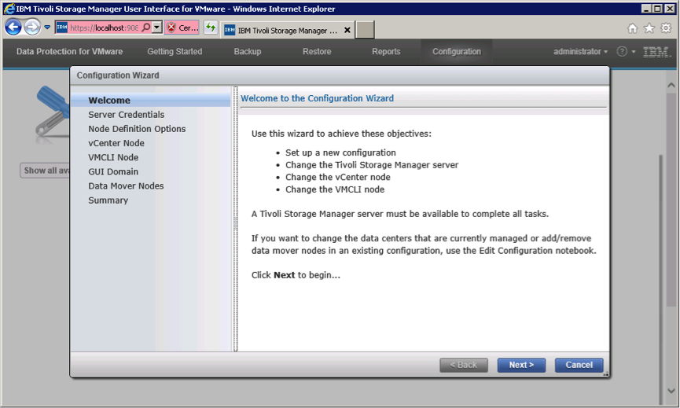The image size is (680, 408).
Task: Click the IBM logo
Action: click(657, 52)
